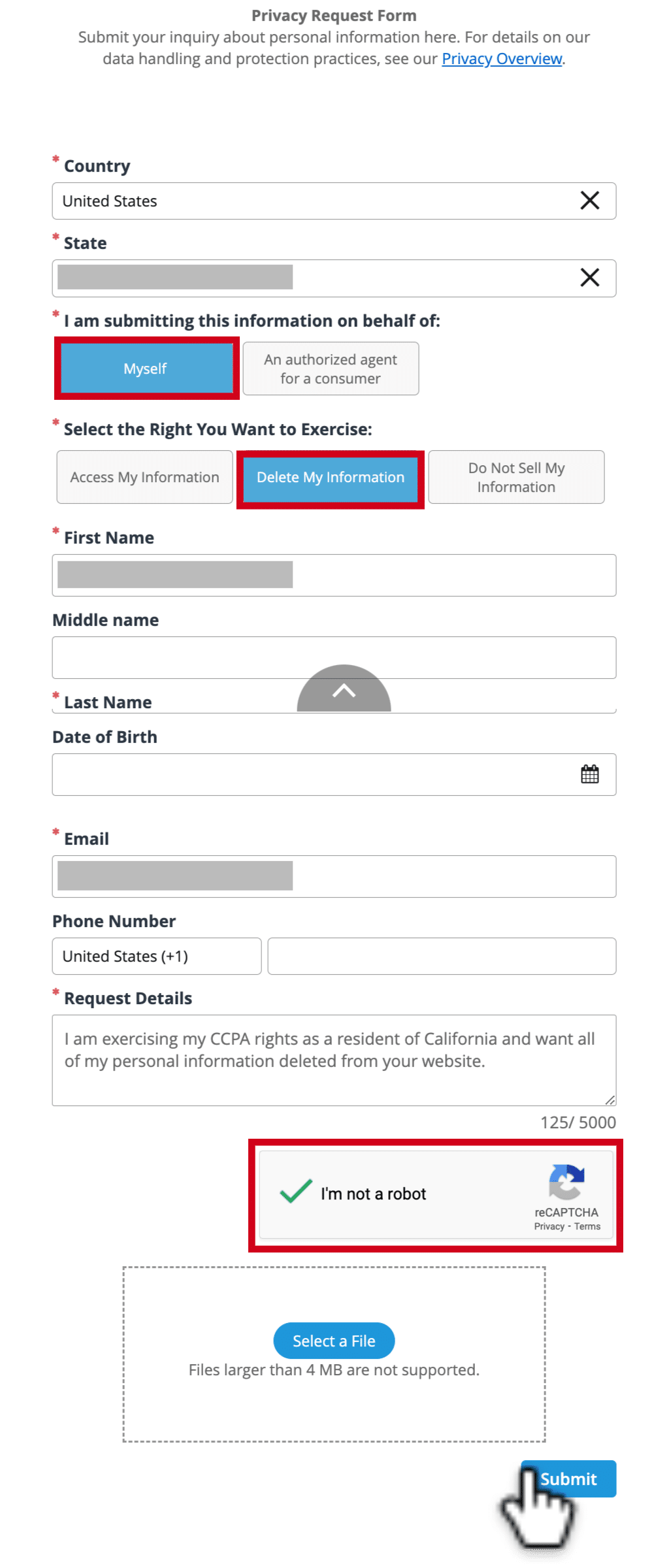This screenshot has height=1566, width=669.
Task: Toggle the I'm not a robot checkmark
Action: (x=296, y=1192)
